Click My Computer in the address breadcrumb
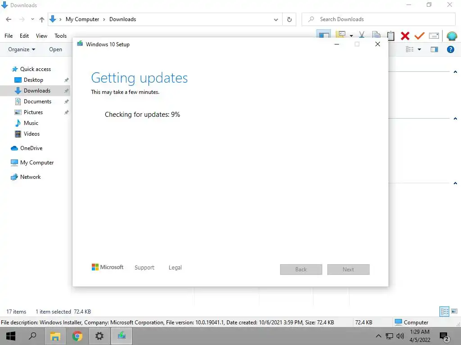This screenshot has height=345, width=461. click(82, 19)
